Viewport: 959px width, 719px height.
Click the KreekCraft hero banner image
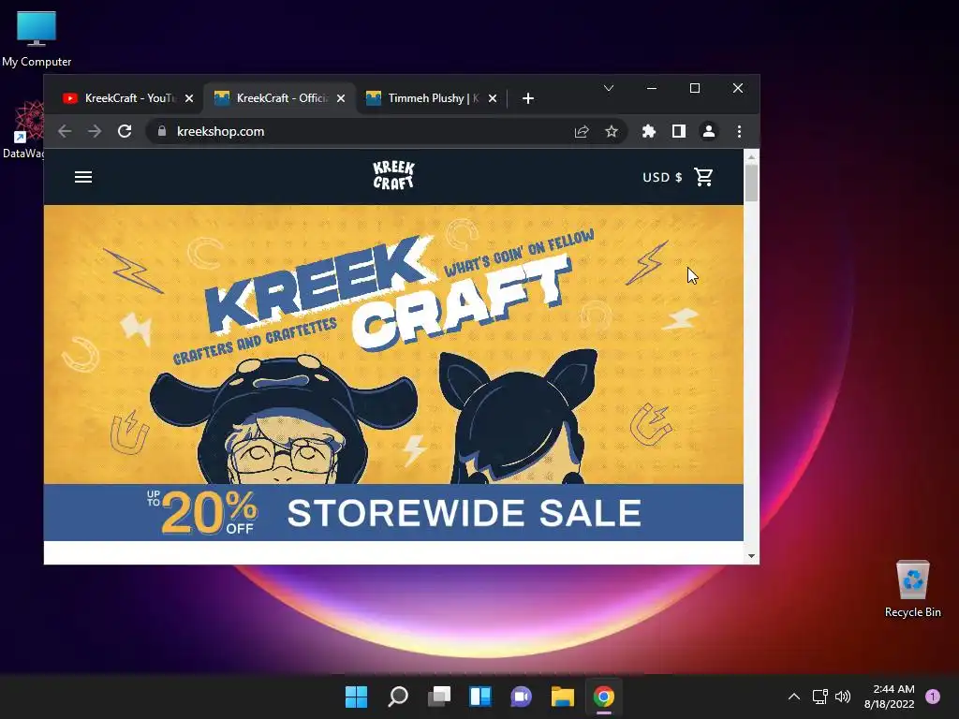394,345
